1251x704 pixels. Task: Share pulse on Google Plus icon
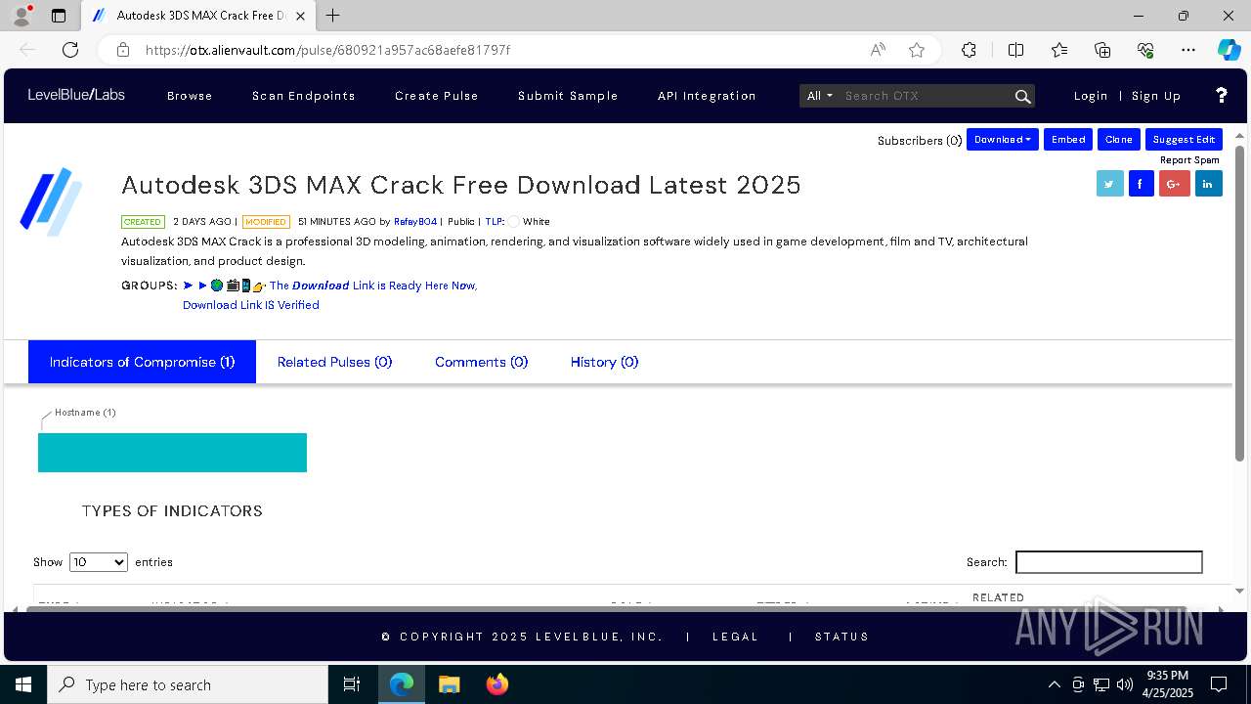pyautogui.click(x=1175, y=183)
